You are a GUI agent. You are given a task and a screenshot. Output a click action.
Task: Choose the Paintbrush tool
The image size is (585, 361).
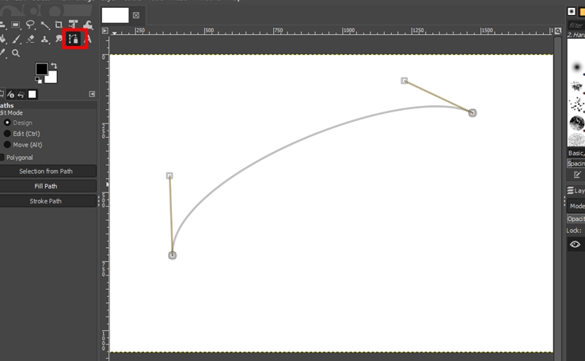coord(16,39)
